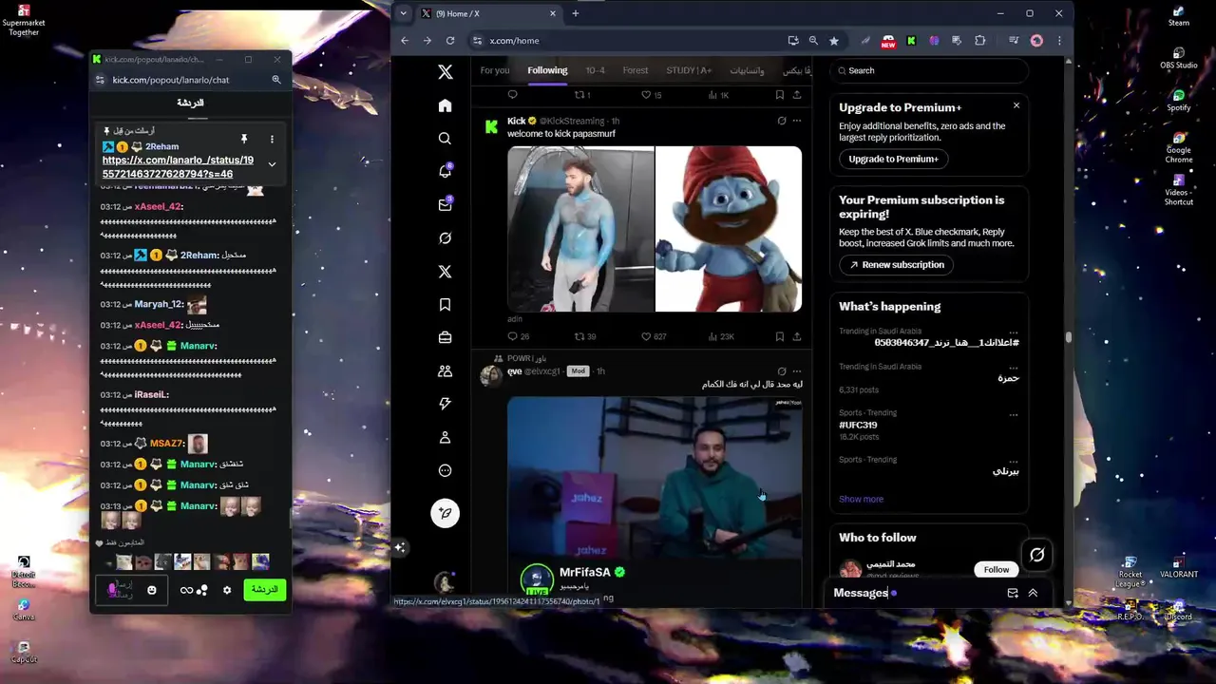Click the green chat send button in Kick
The image size is (1216, 684).
[x=264, y=590]
